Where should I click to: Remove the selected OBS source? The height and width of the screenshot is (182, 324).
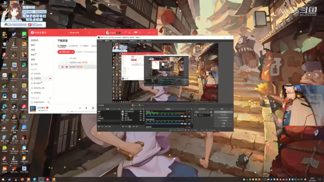tap(126, 127)
